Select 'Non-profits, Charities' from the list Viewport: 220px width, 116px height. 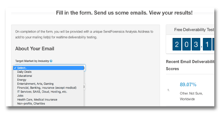[x=31, y=103]
